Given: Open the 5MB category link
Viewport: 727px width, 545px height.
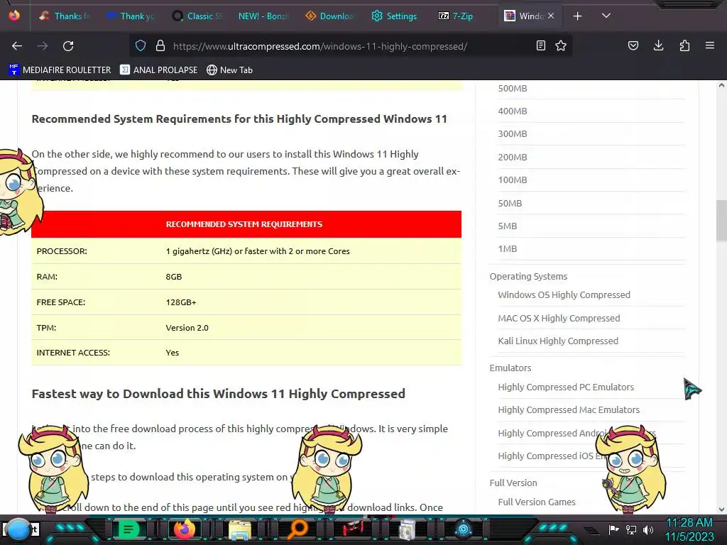Looking at the screenshot, I should point(507,226).
